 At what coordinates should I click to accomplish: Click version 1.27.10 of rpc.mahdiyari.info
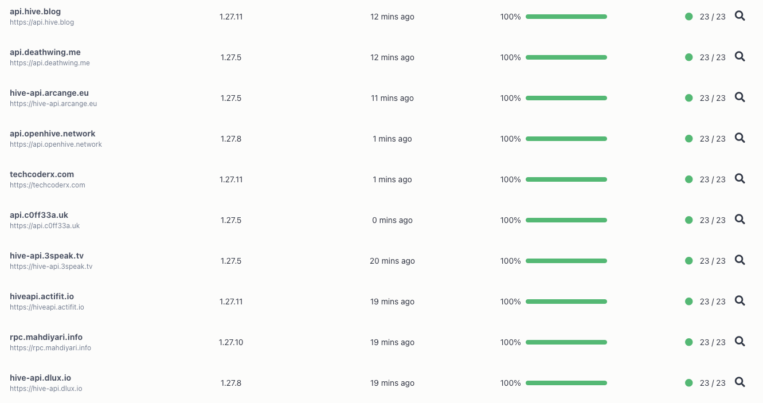(231, 342)
